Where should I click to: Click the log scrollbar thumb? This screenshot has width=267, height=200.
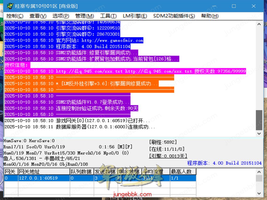(x=259, y=119)
